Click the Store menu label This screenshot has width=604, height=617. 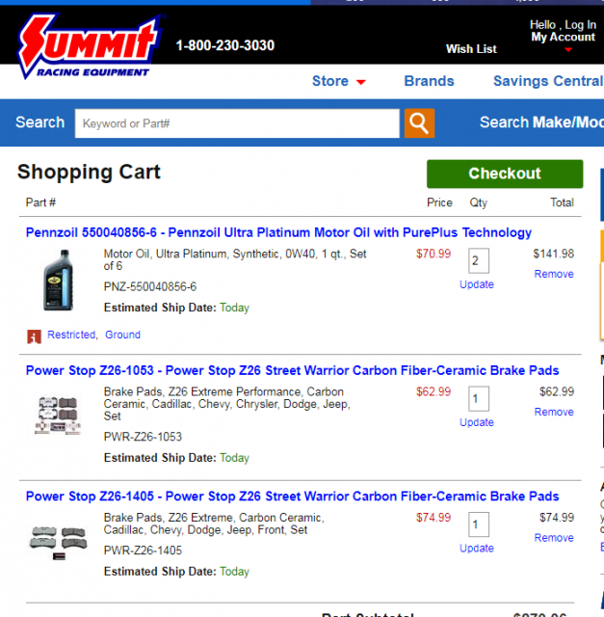pos(330,81)
